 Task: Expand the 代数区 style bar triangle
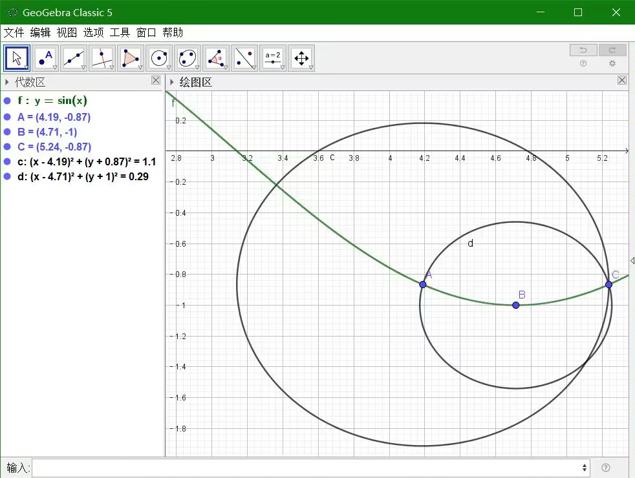coord(7,82)
